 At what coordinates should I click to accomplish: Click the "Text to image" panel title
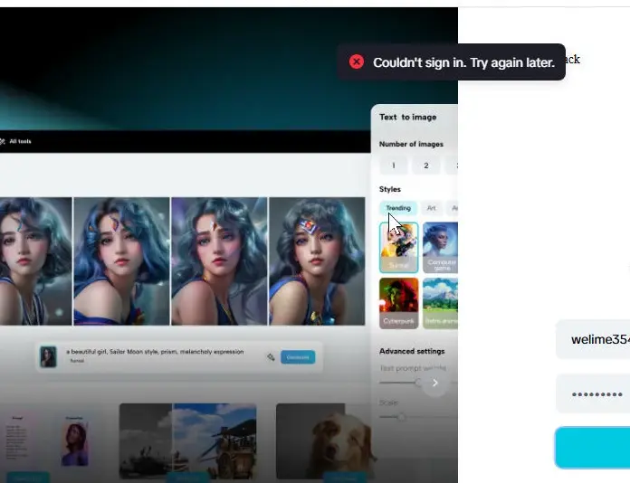click(408, 118)
